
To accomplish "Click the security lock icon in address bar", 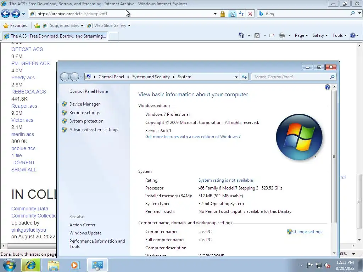I will click(223, 14).
